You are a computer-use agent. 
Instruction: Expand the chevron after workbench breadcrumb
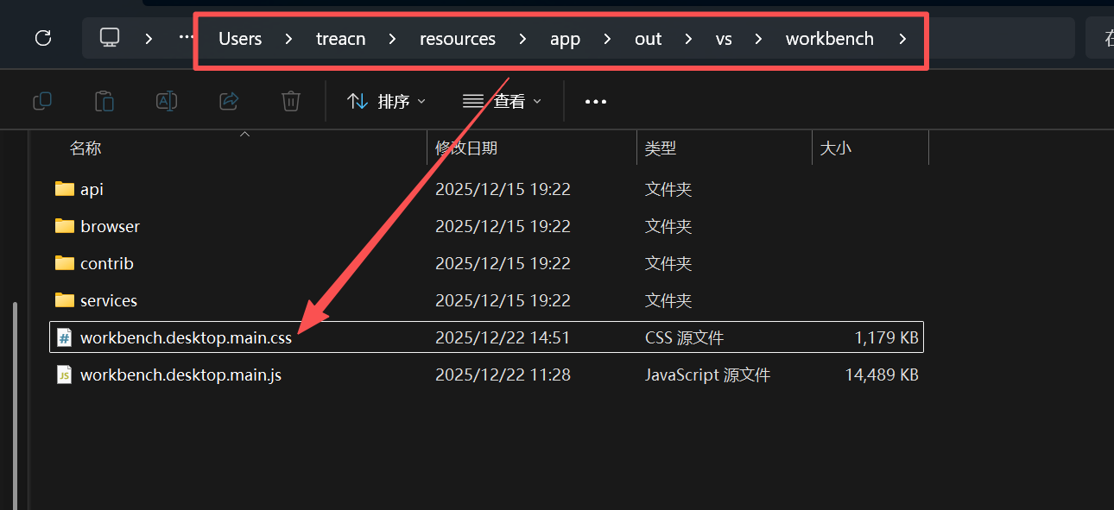pyautogui.click(x=902, y=38)
